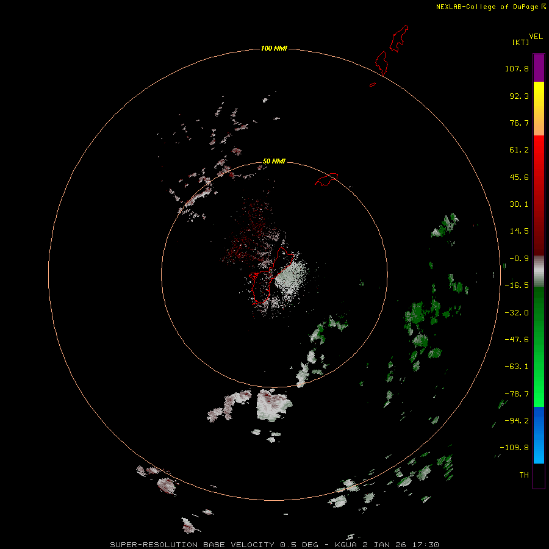This screenshot has height=549, width=549.
Task: Click the 61.2 velocity legend value
Action: pos(519,150)
